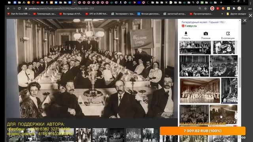
Task: Click the zoom magnifier icon in address bar
Action: pos(200,8)
